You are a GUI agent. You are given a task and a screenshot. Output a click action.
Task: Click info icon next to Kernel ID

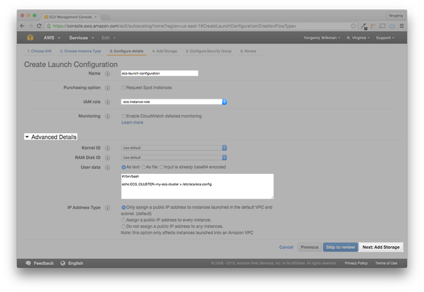(107, 148)
